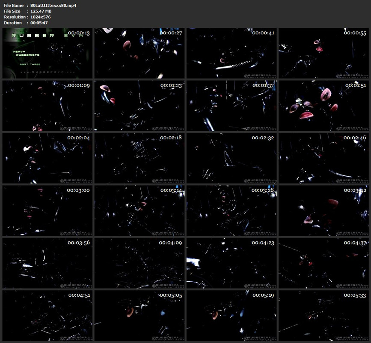Select the thumbnail timestamped 00:00:27

(139, 53)
